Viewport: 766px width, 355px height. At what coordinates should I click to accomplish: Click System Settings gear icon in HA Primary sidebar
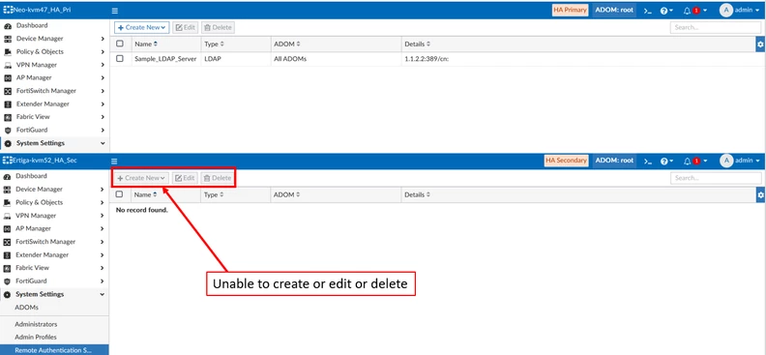(x=8, y=143)
